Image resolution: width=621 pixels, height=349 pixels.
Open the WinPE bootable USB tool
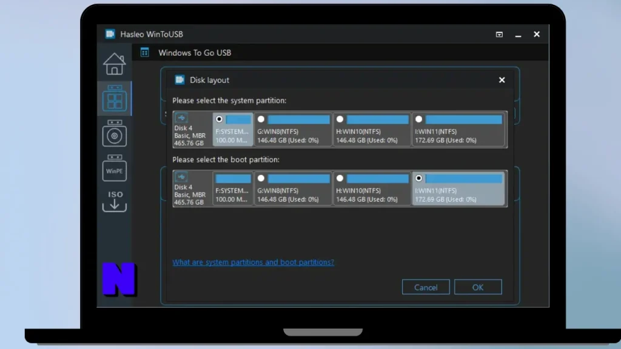coord(115,168)
